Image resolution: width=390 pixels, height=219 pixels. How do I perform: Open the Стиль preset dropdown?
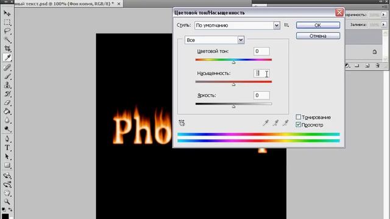pos(277,26)
